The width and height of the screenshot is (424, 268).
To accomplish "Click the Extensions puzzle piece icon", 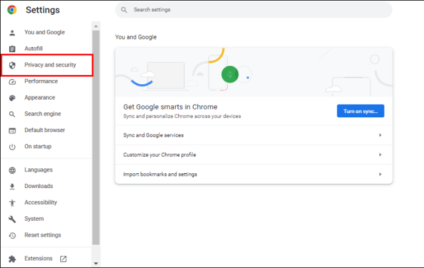I will [12, 259].
